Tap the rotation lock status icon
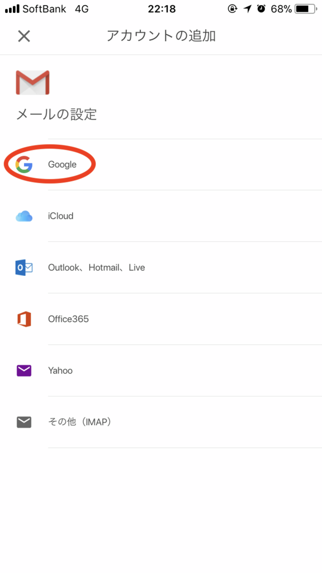Screen dimensions: 322x573 pyautogui.click(x=233, y=9)
